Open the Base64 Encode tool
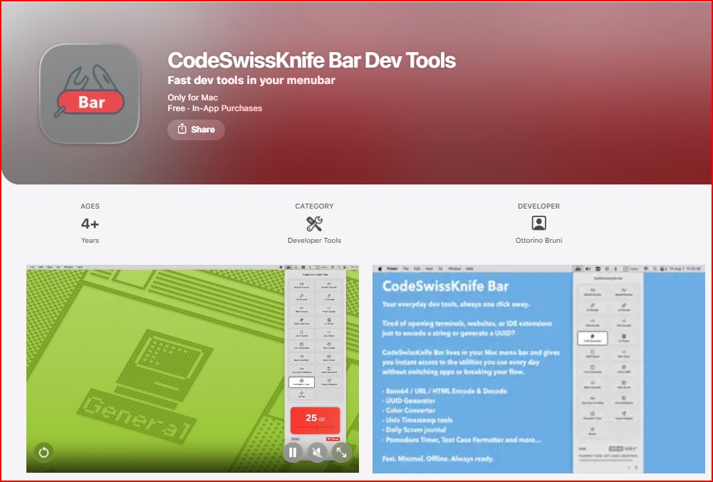 click(301, 285)
